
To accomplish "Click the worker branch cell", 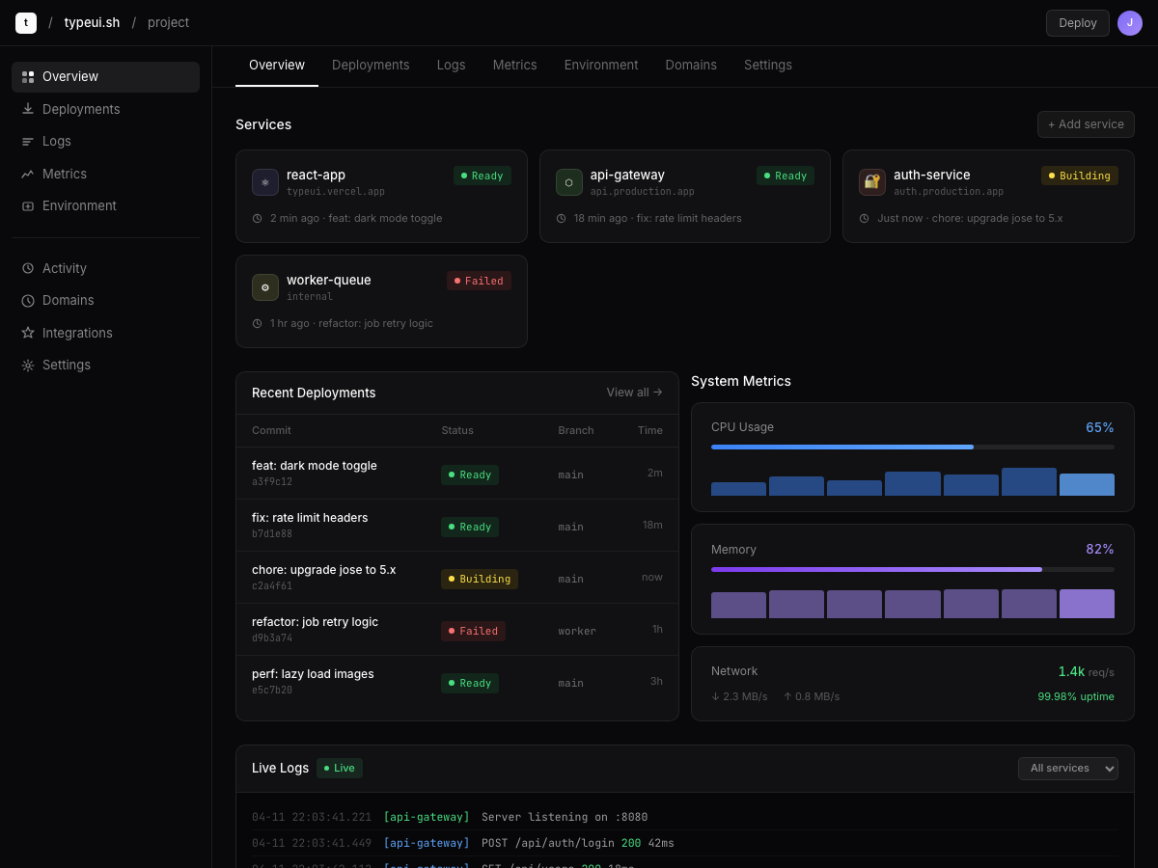I will [577, 631].
